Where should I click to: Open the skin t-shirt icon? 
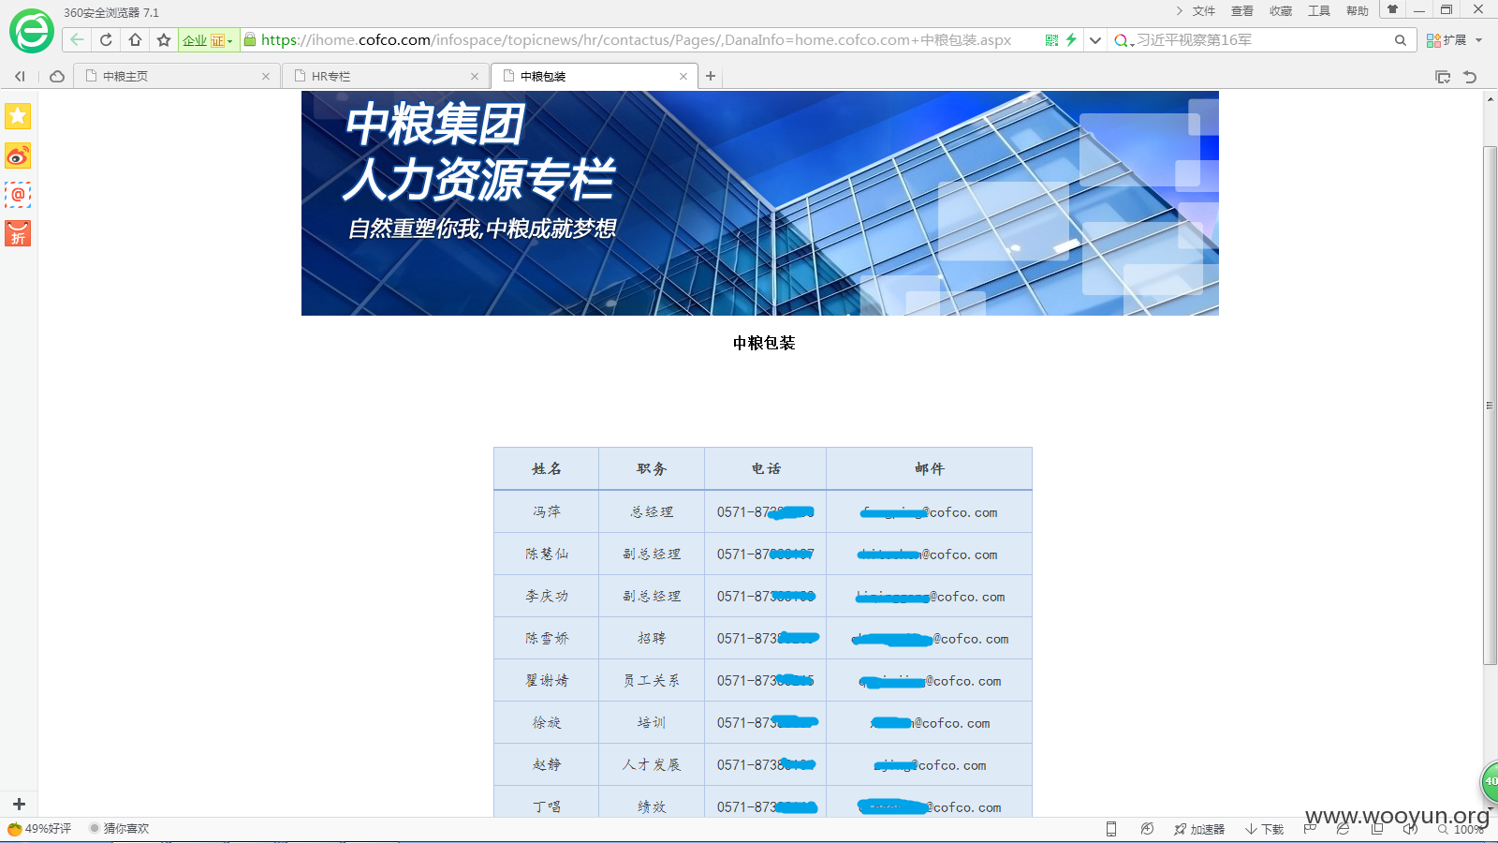coord(1392,10)
